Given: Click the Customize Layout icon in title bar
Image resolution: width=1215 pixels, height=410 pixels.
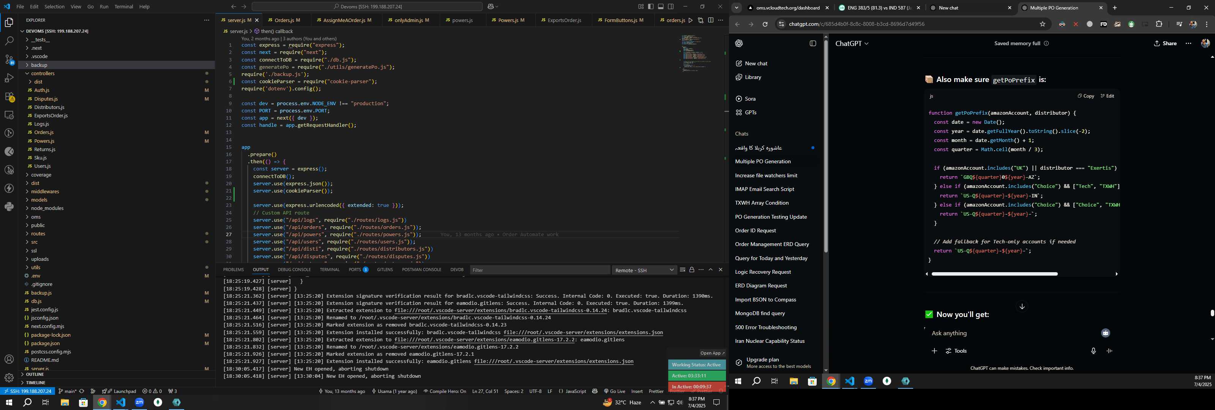Looking at the screenshot, I should click(641, 6).
